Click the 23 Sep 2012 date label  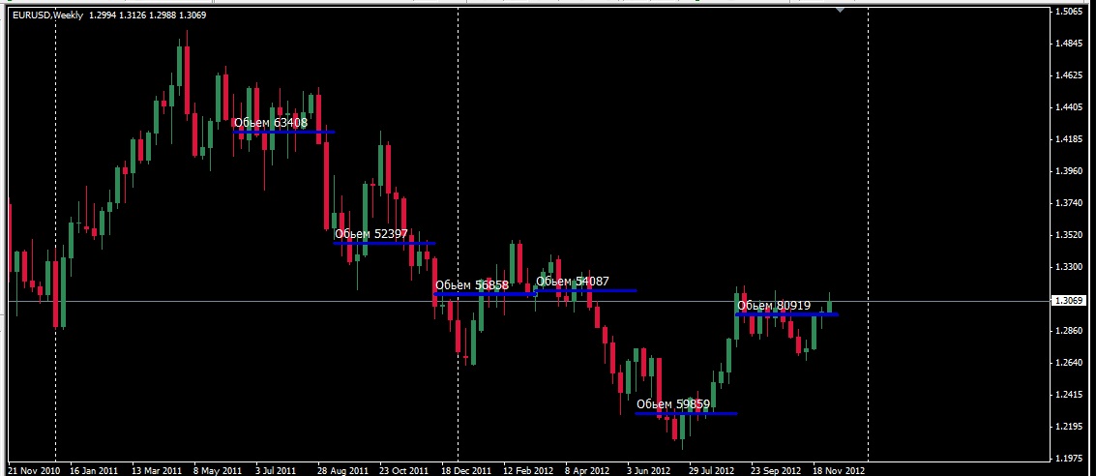777,470
